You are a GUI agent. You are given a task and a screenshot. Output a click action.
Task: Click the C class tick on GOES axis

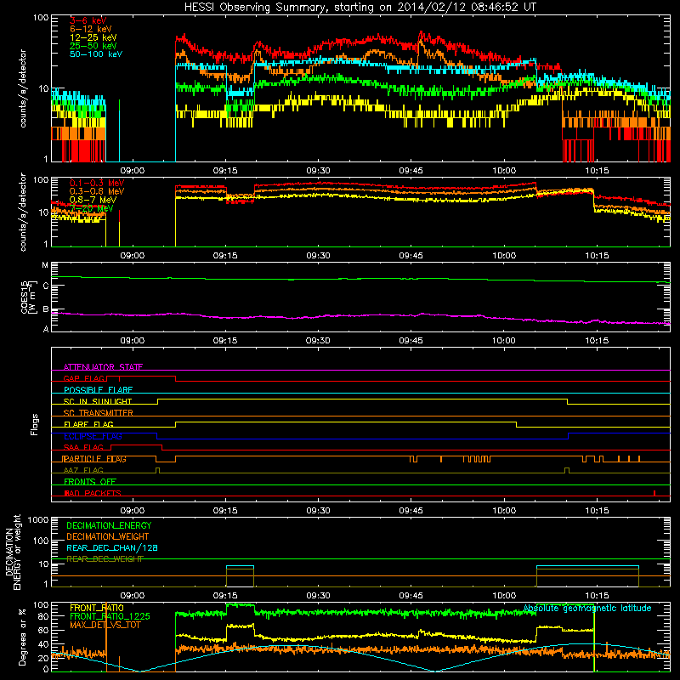tap(46, 286)
